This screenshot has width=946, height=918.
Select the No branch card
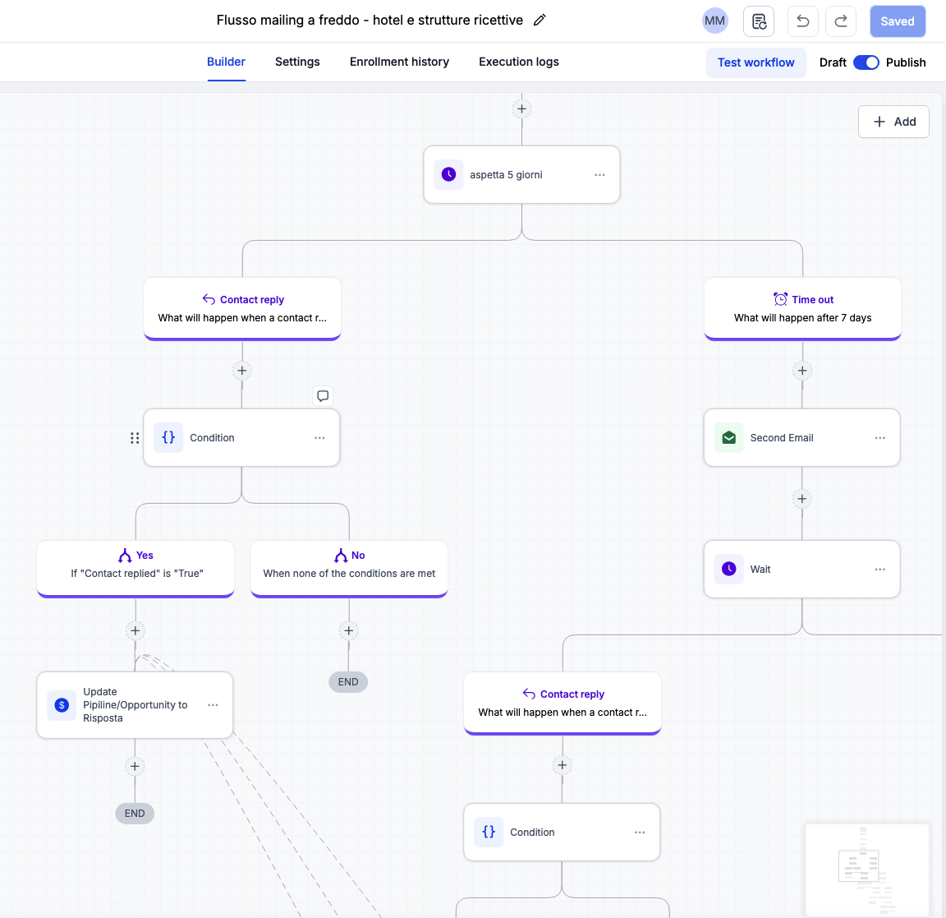pos(349,569)
